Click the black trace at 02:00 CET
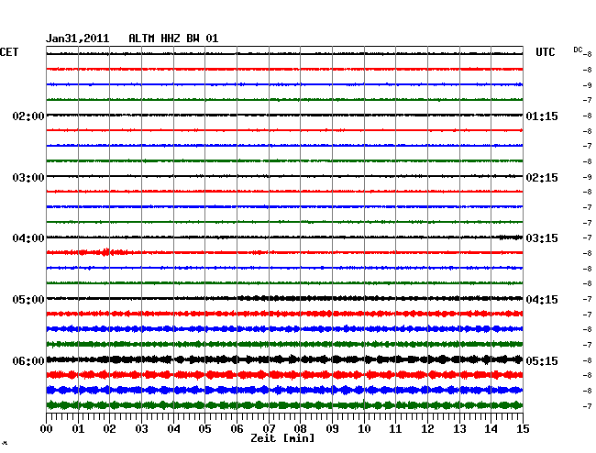Viewport: 596px width, 453px height. (x=284, y=116)
